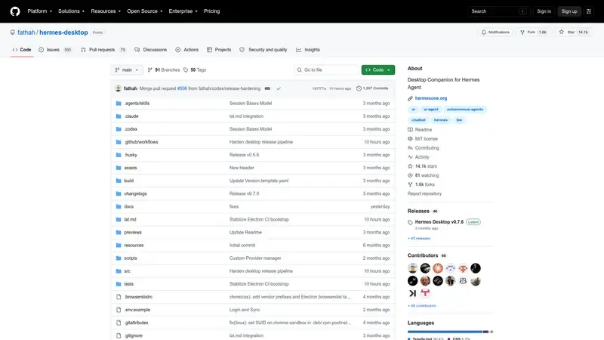Image resolution: width=604 pixels, height=340 pixels.
Task: Open the .env.example file
Action: (x=137, y=310)
